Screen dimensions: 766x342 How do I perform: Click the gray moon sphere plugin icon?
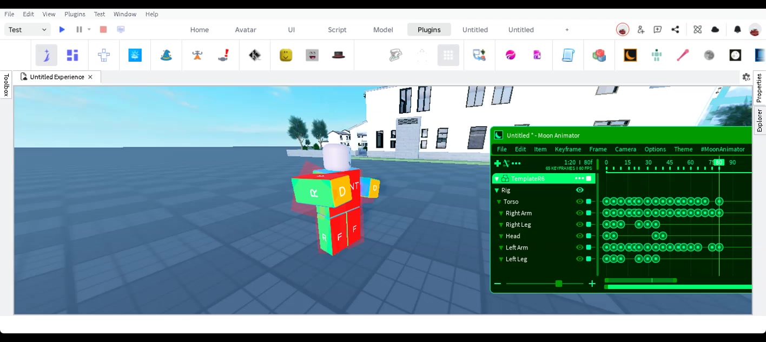click(x=709, y=55)
